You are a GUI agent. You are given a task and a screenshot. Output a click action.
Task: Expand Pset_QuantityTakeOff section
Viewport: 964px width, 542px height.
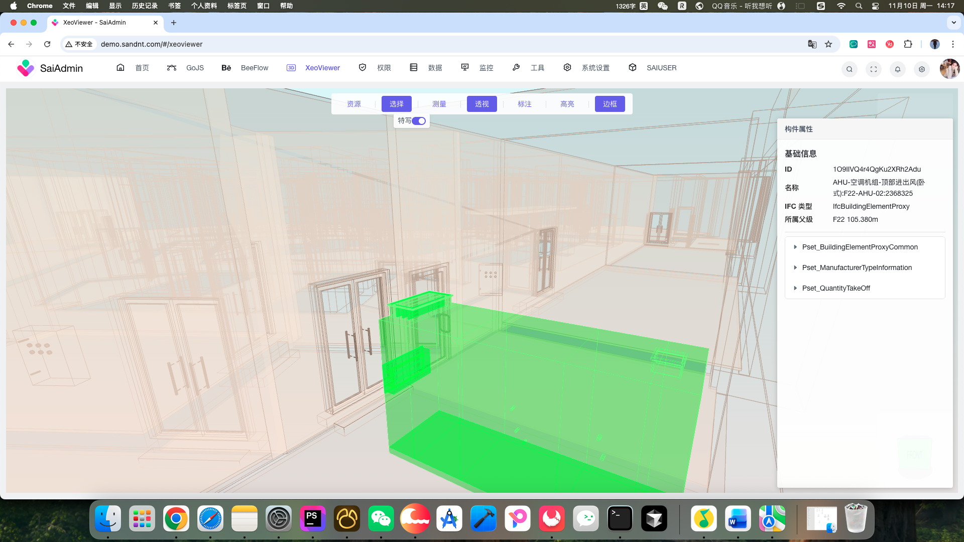(x=835, y=288)
